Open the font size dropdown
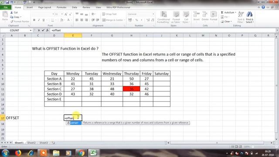 [62, 14]
